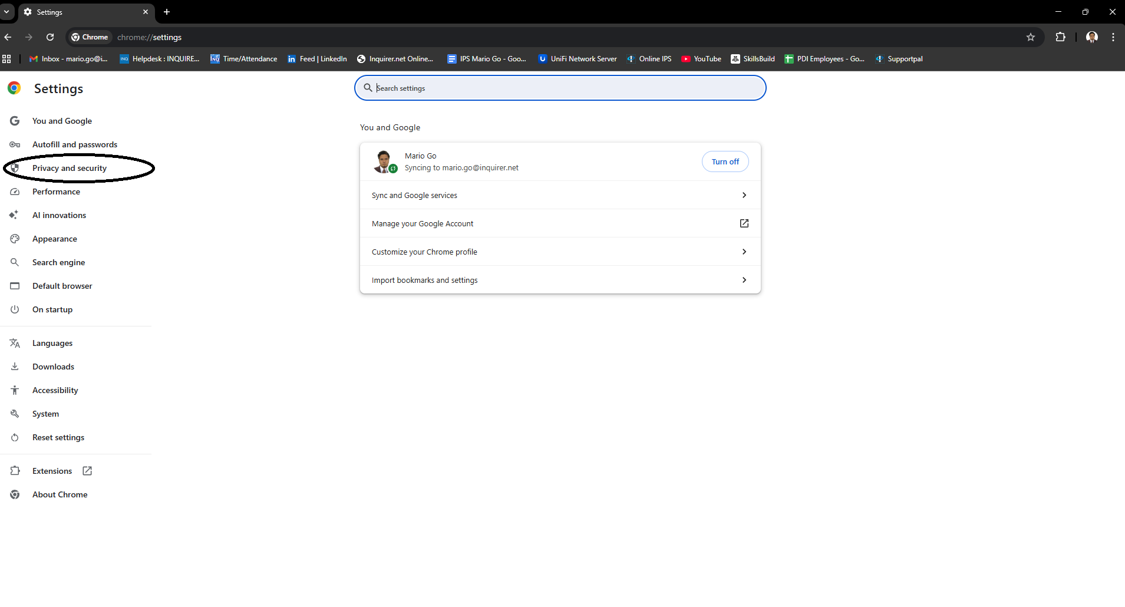The width and height of the screenshot is (1125, 607).
Task: Open the Inbox Gmail bookmark
Action: tap(69, 59)
